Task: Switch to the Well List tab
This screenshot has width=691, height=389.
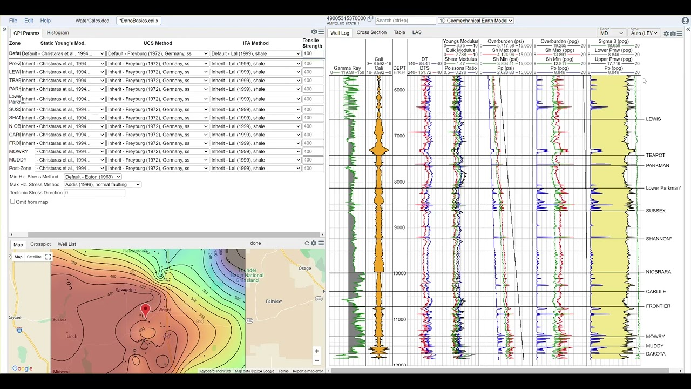Action: (67, 244)
